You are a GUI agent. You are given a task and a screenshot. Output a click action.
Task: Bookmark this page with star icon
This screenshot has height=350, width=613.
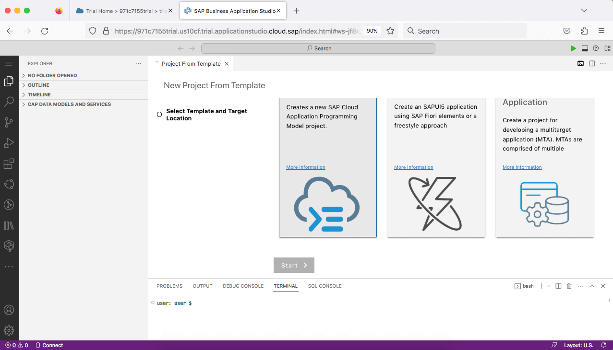tap(390, 31)
